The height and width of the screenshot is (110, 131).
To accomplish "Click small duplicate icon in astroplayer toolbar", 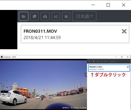I will (94, 61).
